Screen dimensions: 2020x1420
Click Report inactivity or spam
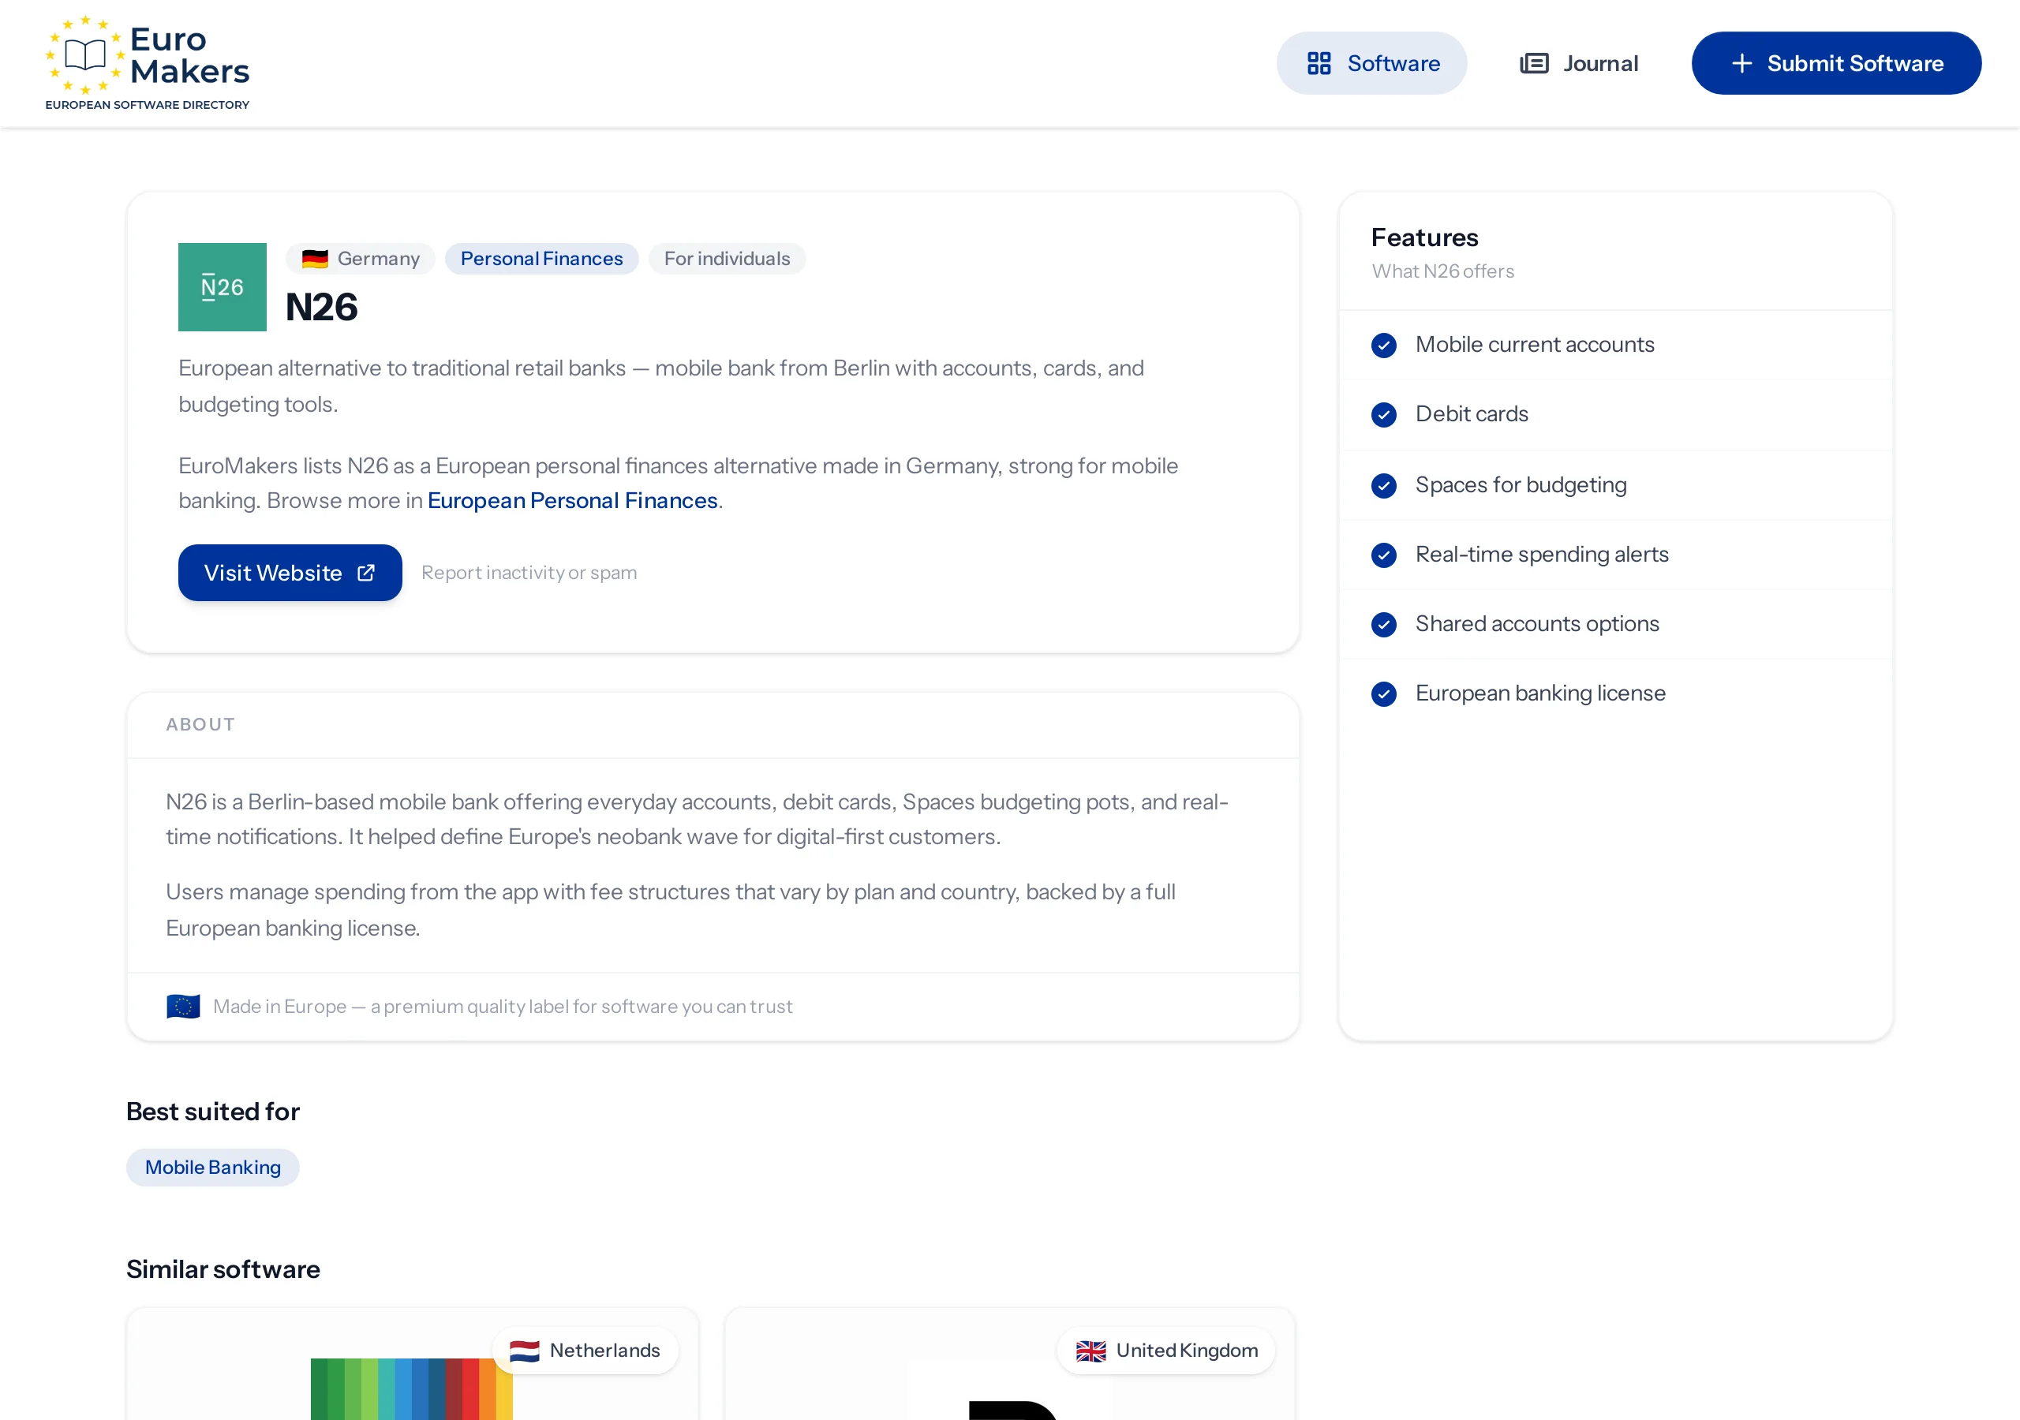coord(529,573)
